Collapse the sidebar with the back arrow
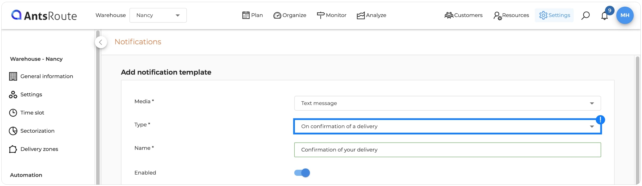The width and height of the screenshot is (642, 186). click(101, 42)
